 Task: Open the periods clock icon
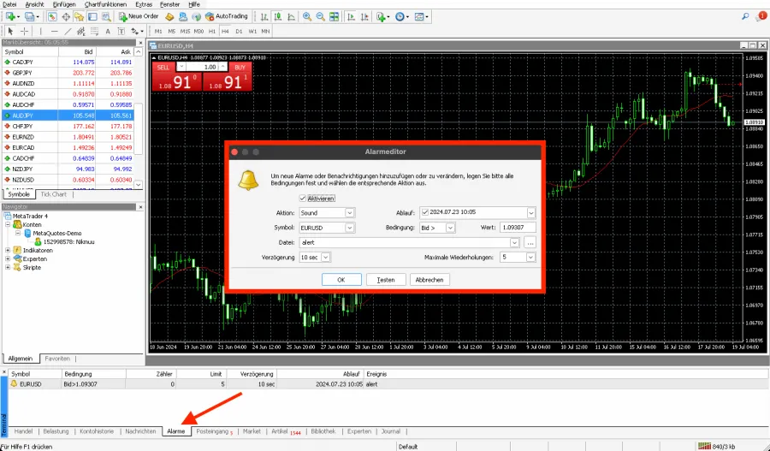402,17
